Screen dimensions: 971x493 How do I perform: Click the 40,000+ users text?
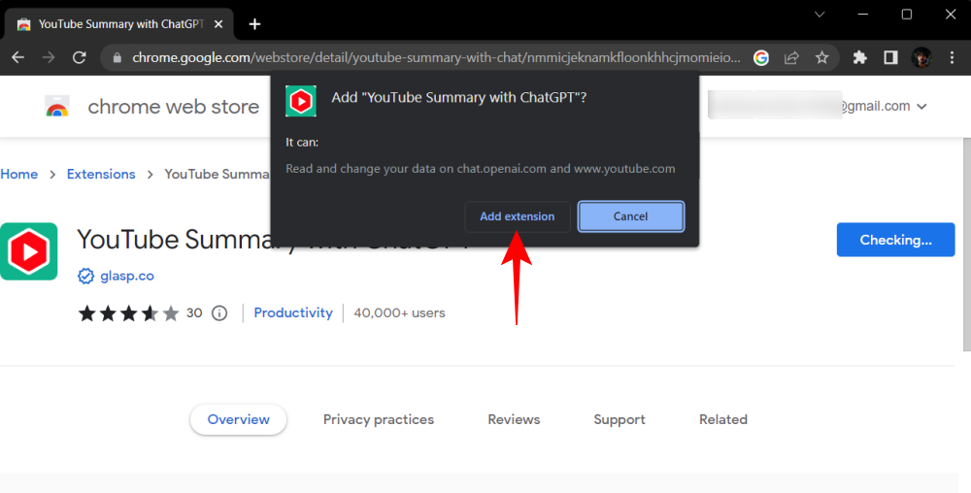399,313
